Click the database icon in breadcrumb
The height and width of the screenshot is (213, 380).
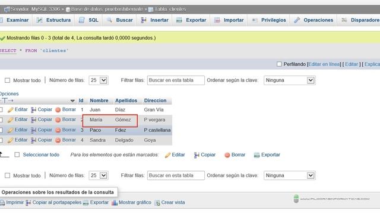pos(68,9)
